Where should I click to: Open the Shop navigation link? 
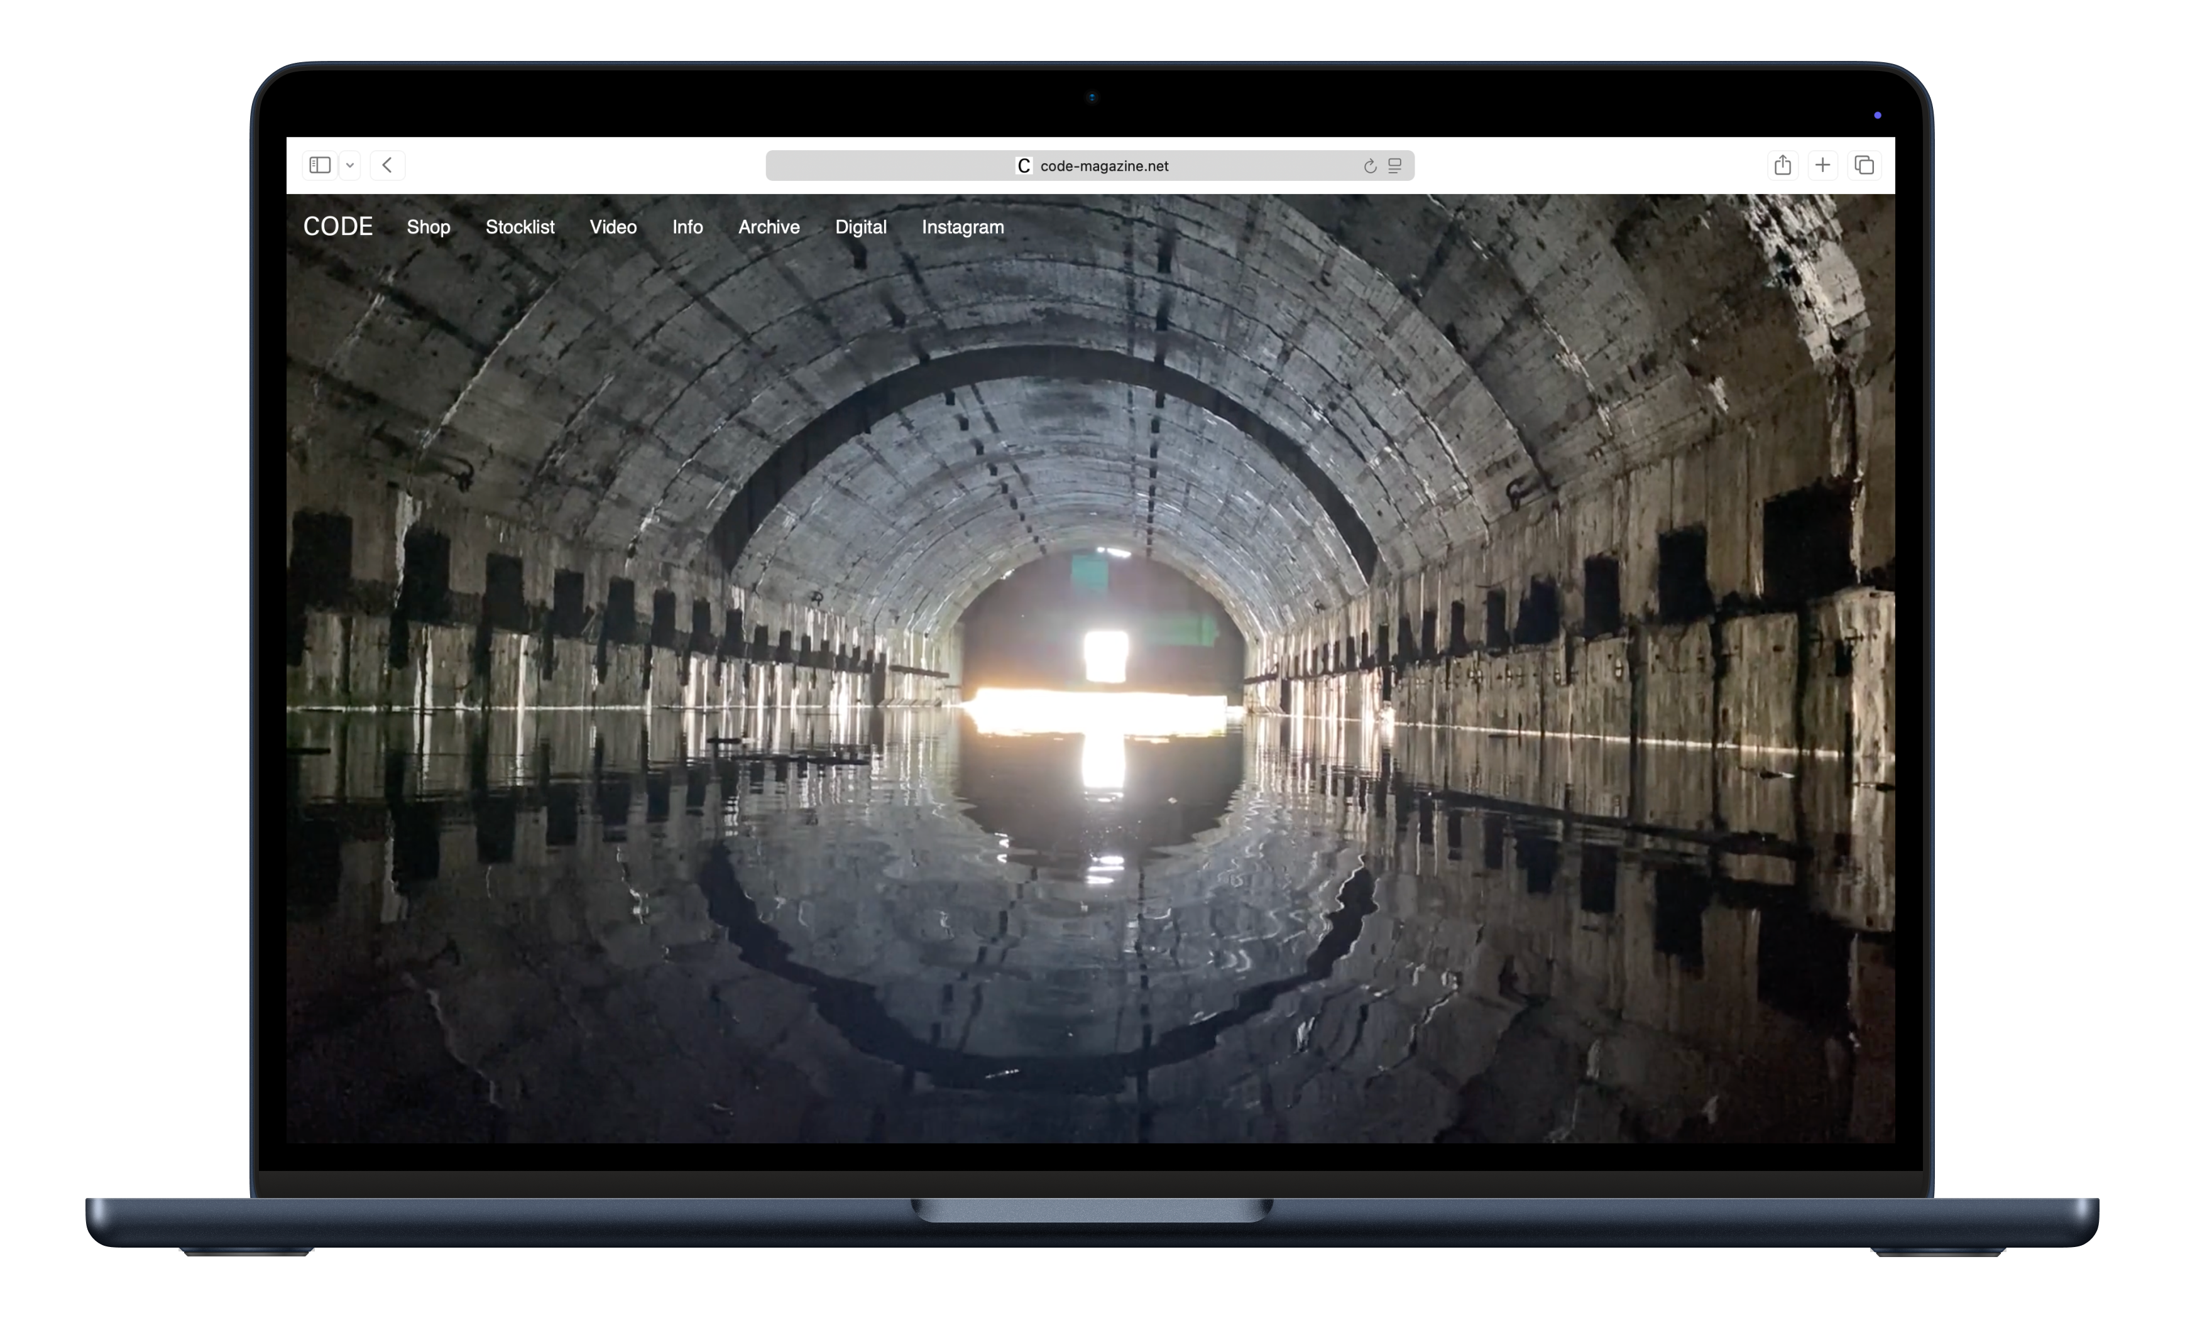click(429, 227)
